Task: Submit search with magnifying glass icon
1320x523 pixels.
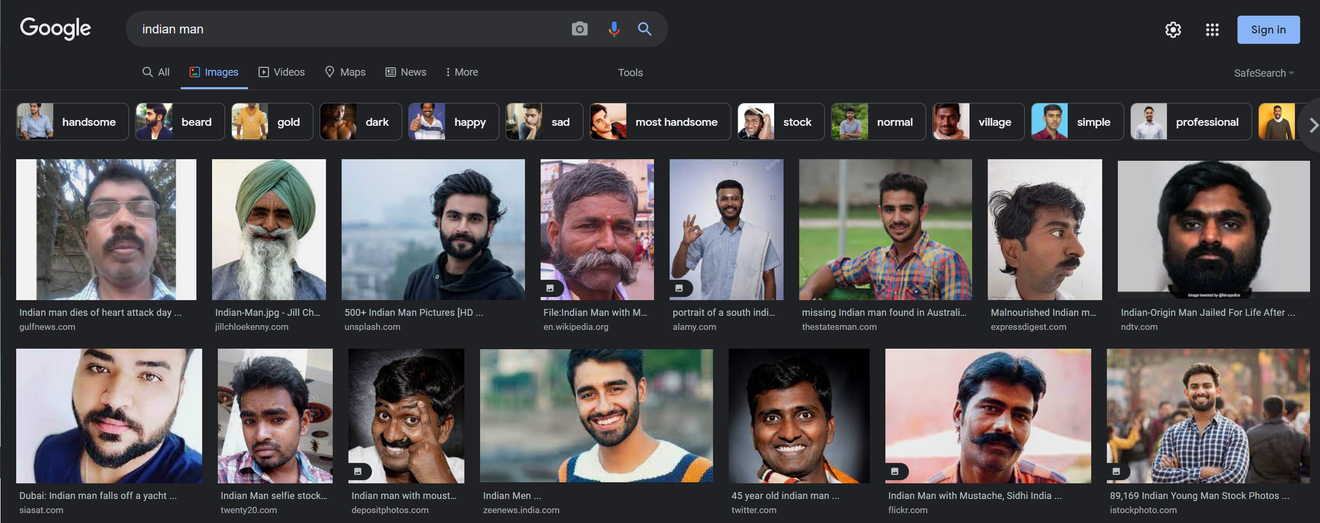Action: point(645,29)
